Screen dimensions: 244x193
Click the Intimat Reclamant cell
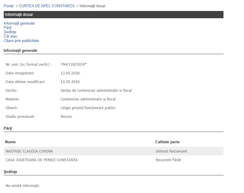coord(171,151)
